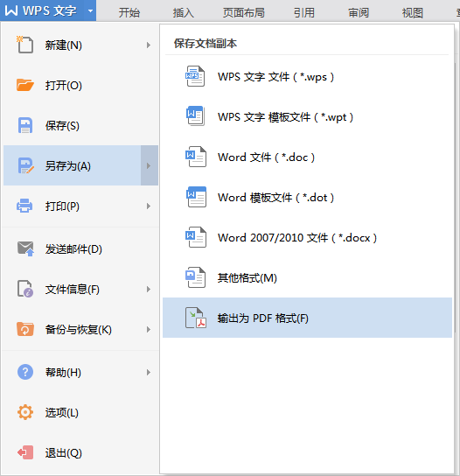The height and width of the screenshot is (476, 460).
Task: Click the Backup and Restore icon
Action: click(25, 329)
